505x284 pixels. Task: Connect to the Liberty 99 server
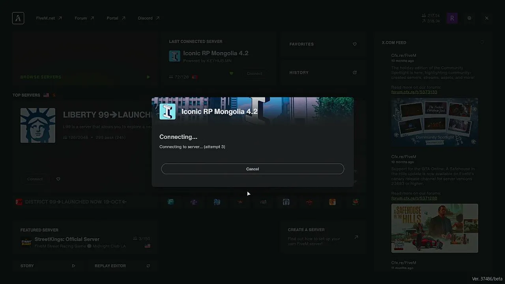(x=35, y=179)
